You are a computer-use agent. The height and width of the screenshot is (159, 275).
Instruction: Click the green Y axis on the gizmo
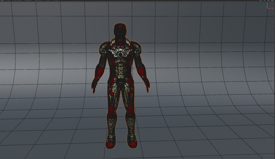(x=267, y=5)
